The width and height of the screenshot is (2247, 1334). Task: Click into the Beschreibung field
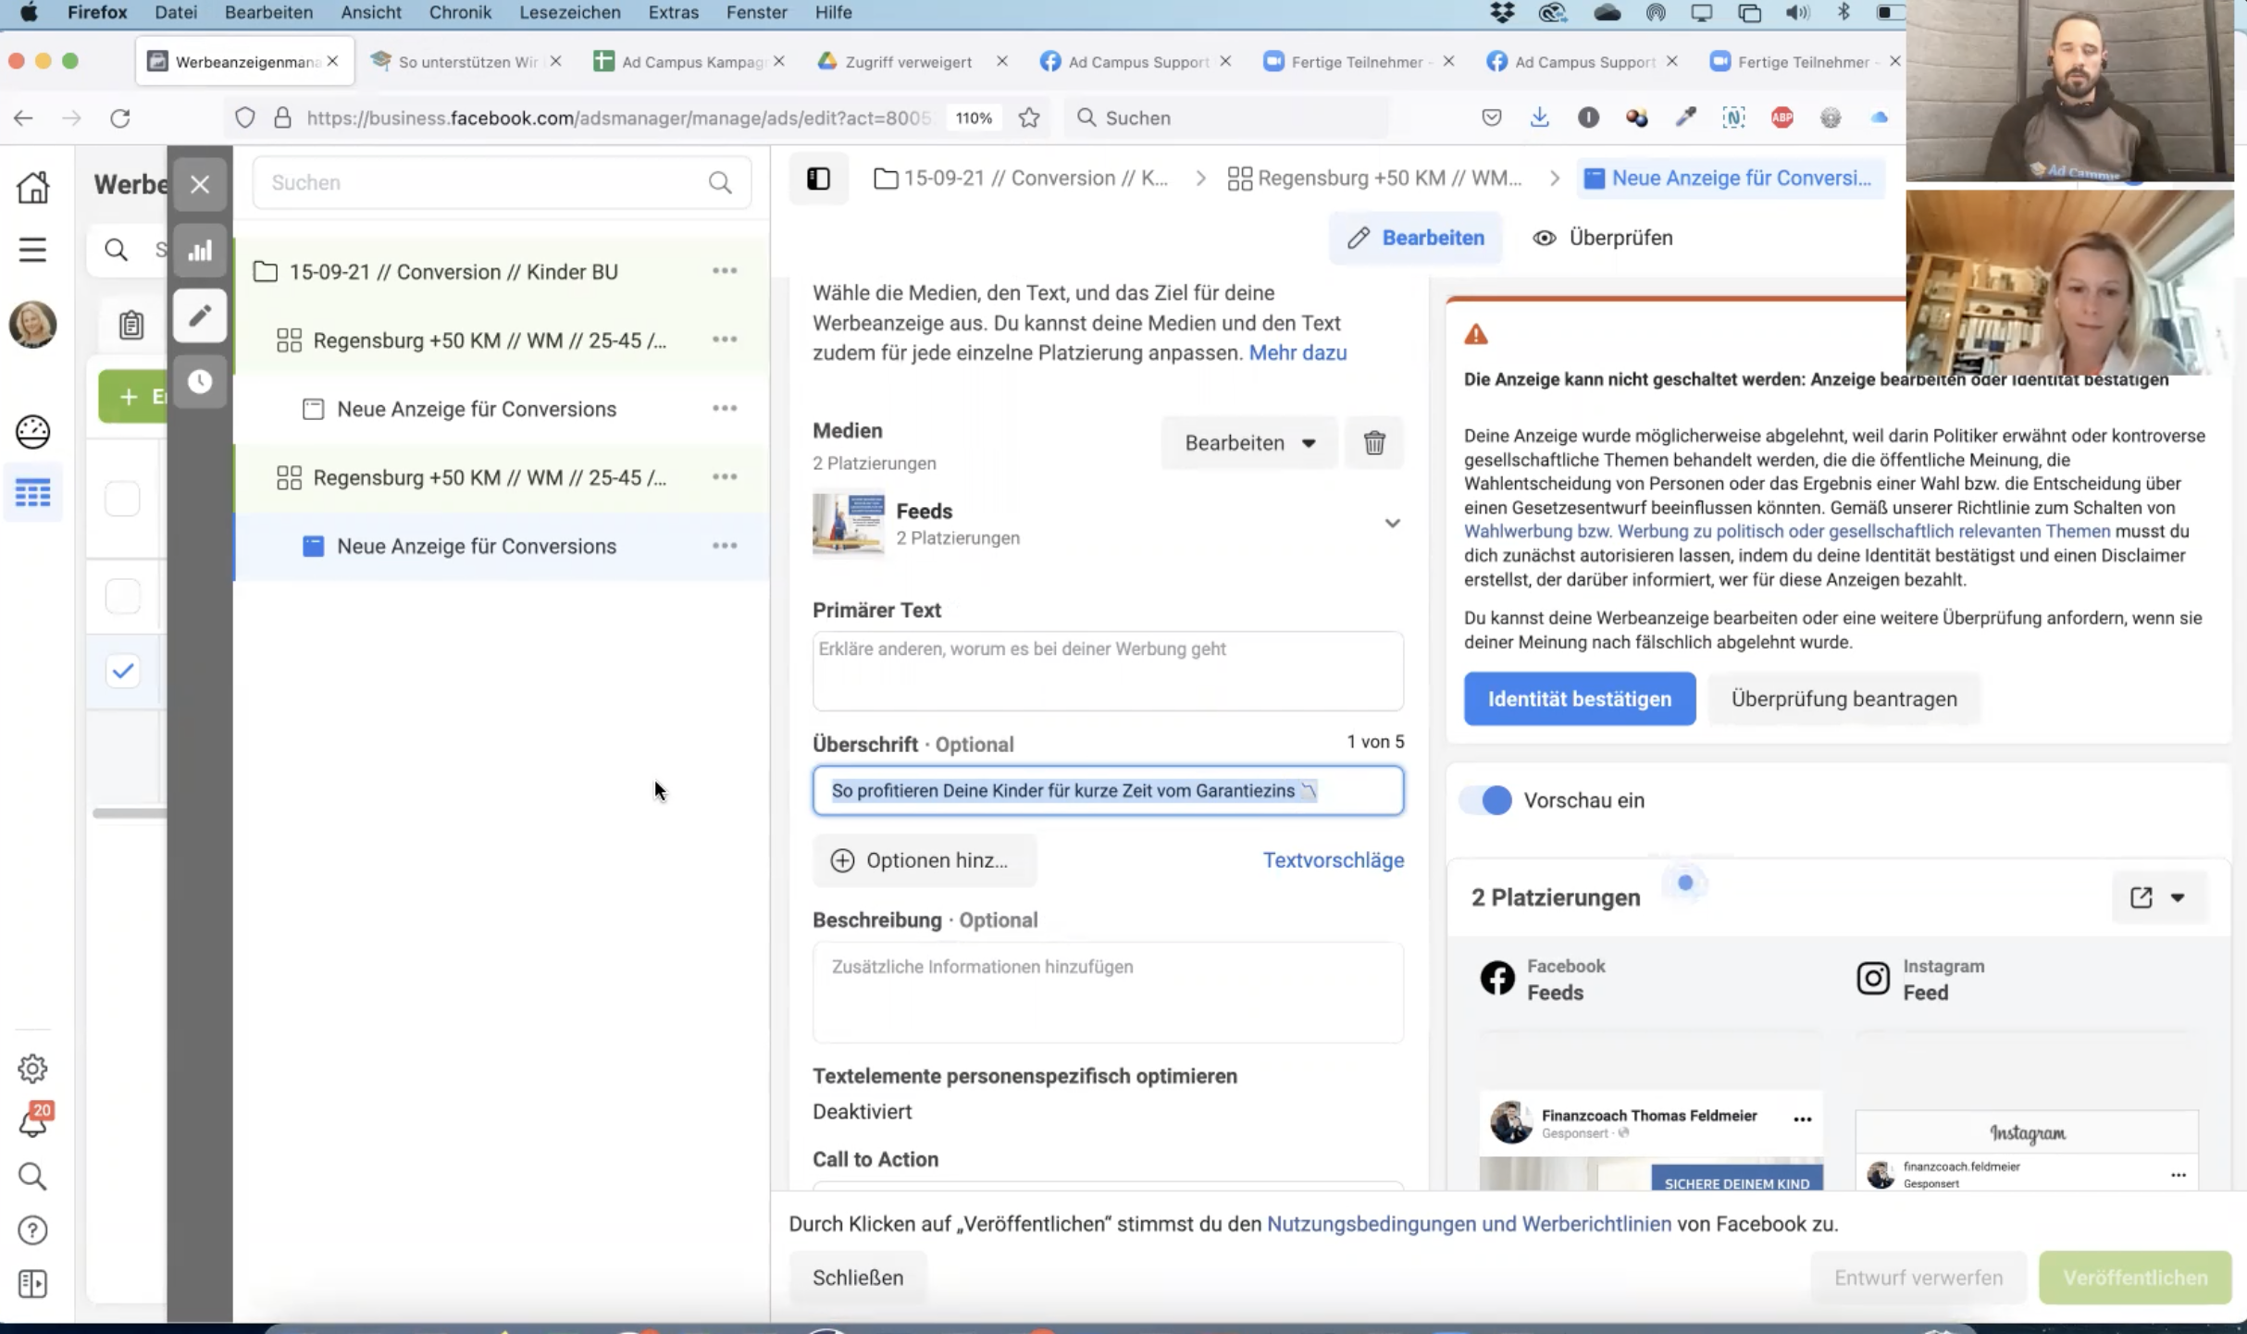tap(1108, 993)
